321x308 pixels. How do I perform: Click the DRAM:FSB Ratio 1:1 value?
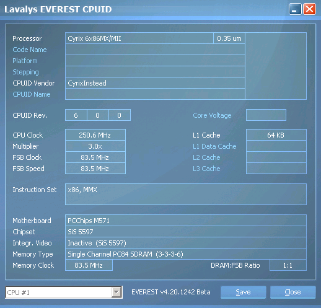point(288,265)
